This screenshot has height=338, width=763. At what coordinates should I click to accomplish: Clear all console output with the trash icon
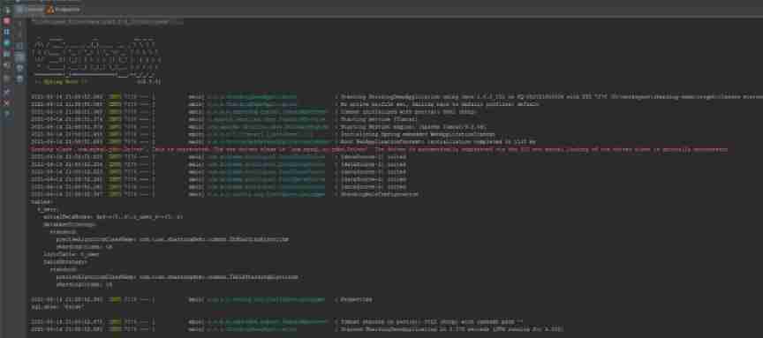pos(19,79)
